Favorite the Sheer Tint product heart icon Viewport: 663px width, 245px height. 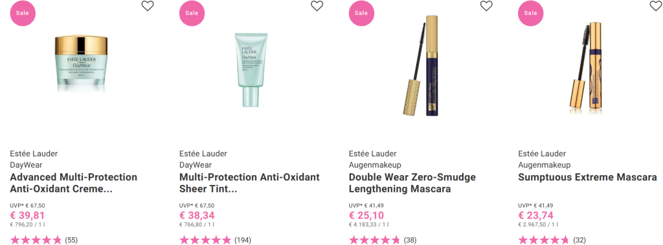(x=317, y=6)
